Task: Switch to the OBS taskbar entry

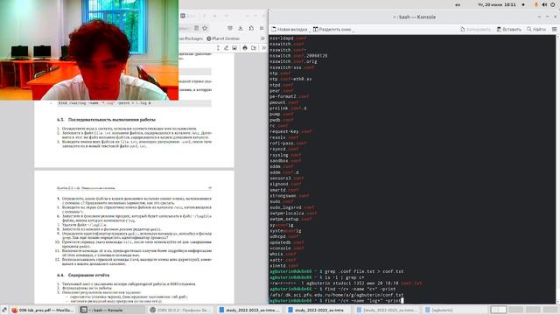Action: (x=180, y=310)
